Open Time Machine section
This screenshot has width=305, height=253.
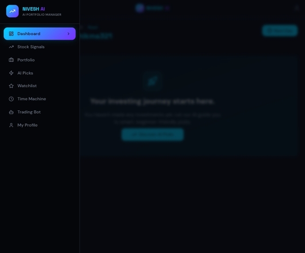click(40, 99)
